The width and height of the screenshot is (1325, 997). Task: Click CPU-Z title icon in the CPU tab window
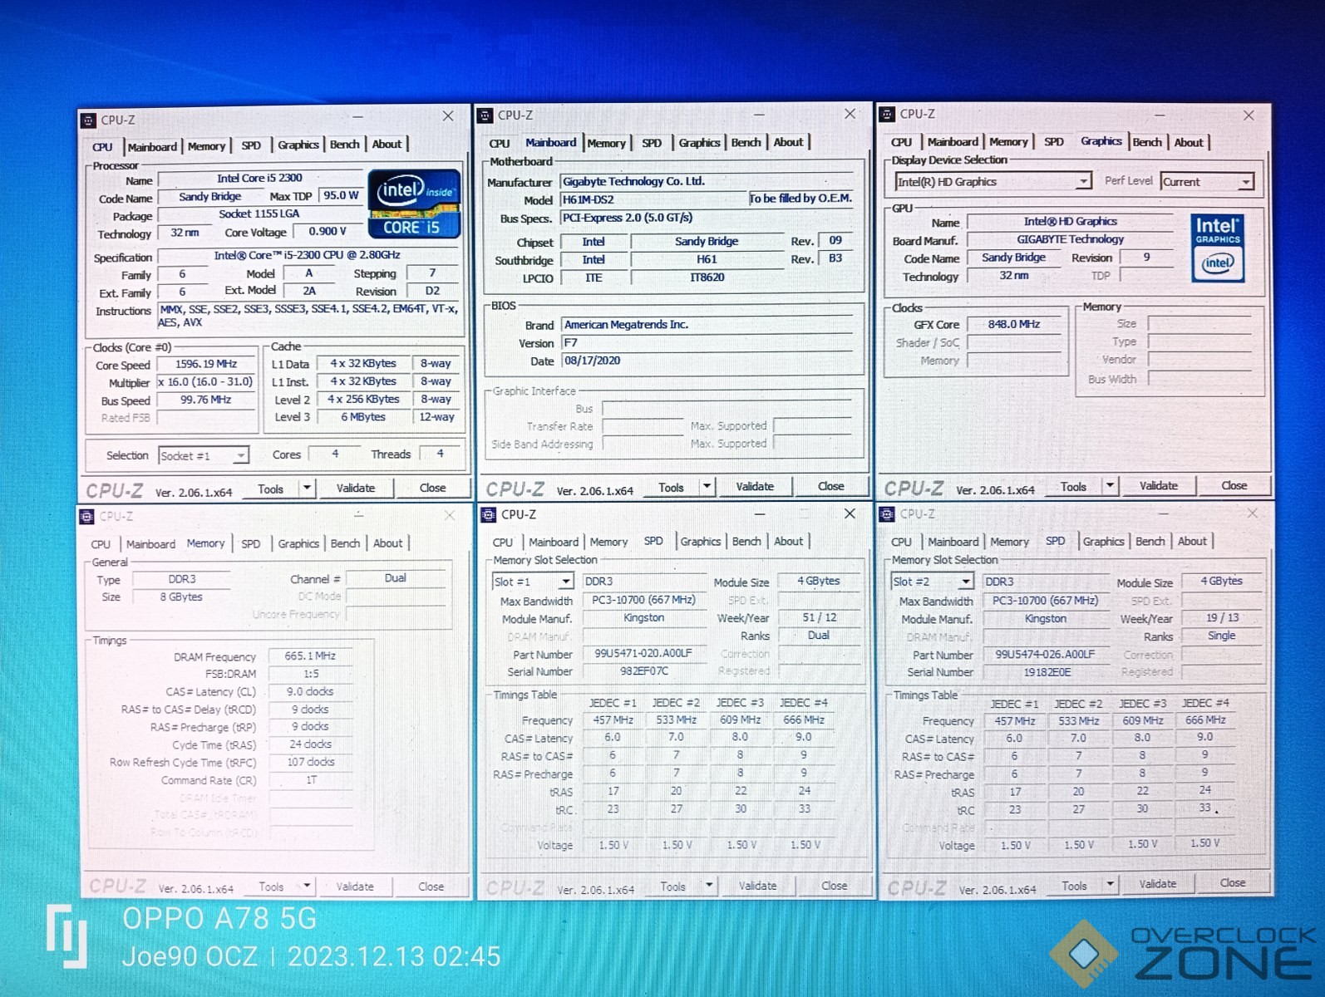click(x=89, y=120)
